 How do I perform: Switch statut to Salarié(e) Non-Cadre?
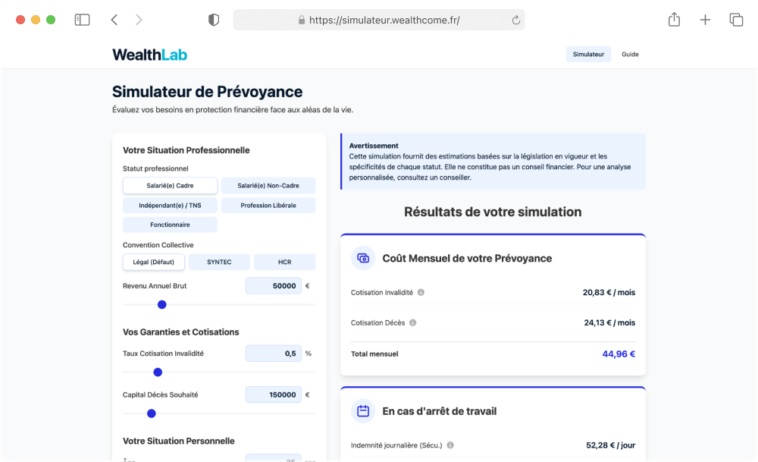(268, 185)
